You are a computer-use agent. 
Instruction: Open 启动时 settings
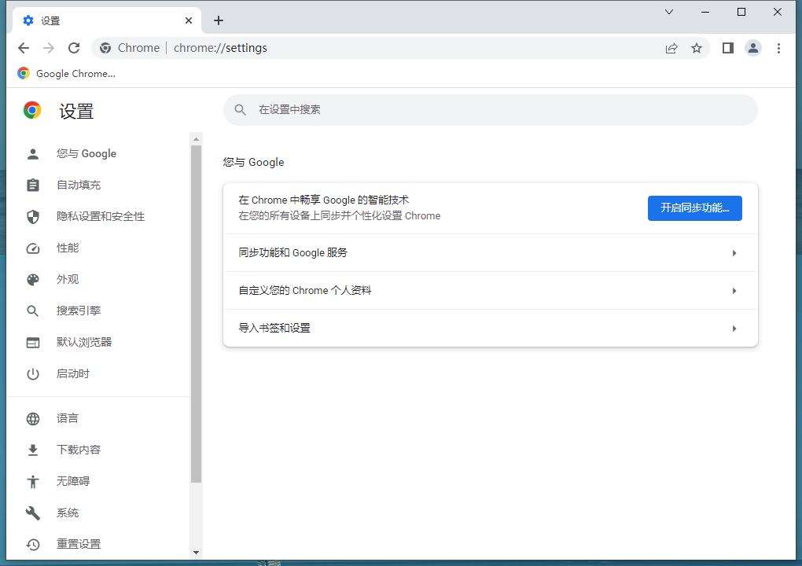tap(72, 374)
